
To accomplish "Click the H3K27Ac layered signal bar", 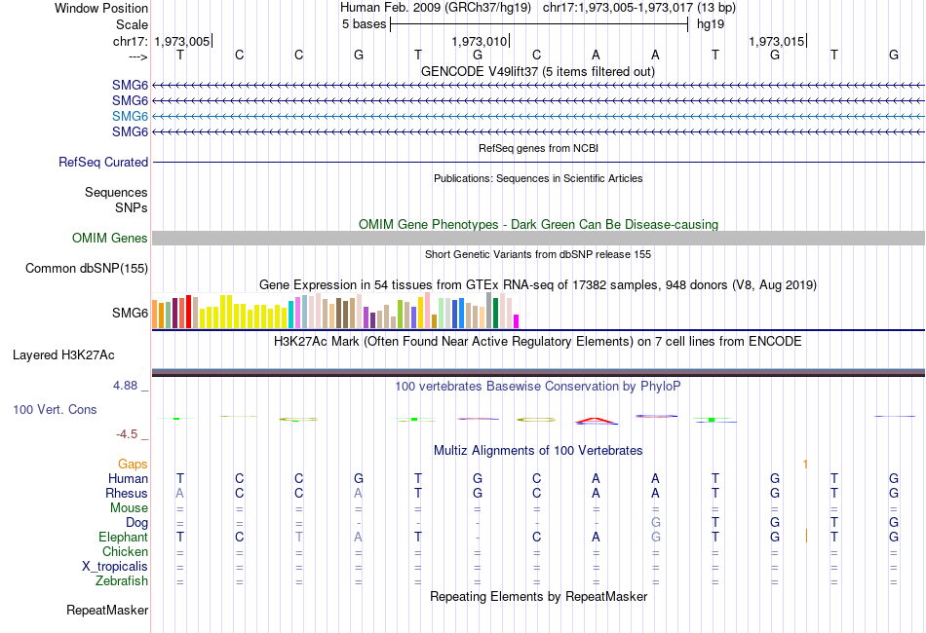I will 538,372.
